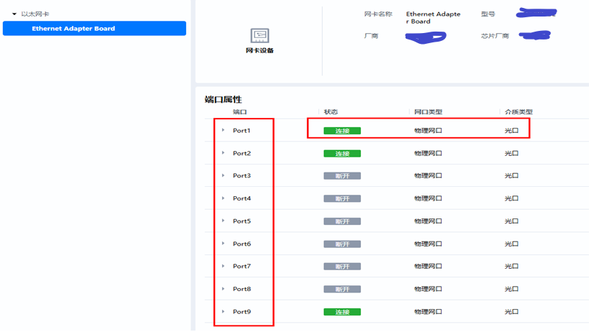Collapse the 以太网卡 tree node

(14, 14)
